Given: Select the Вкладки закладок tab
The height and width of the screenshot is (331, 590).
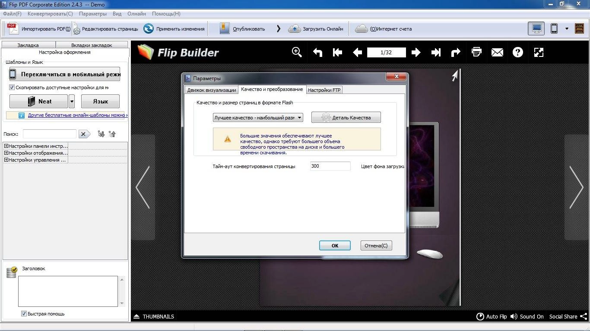Looking at the screenshot, I should (92, 45).
